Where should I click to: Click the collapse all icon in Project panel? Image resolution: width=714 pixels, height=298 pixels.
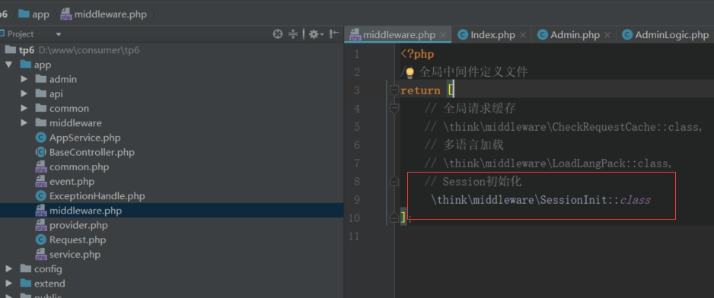point(293,34)
